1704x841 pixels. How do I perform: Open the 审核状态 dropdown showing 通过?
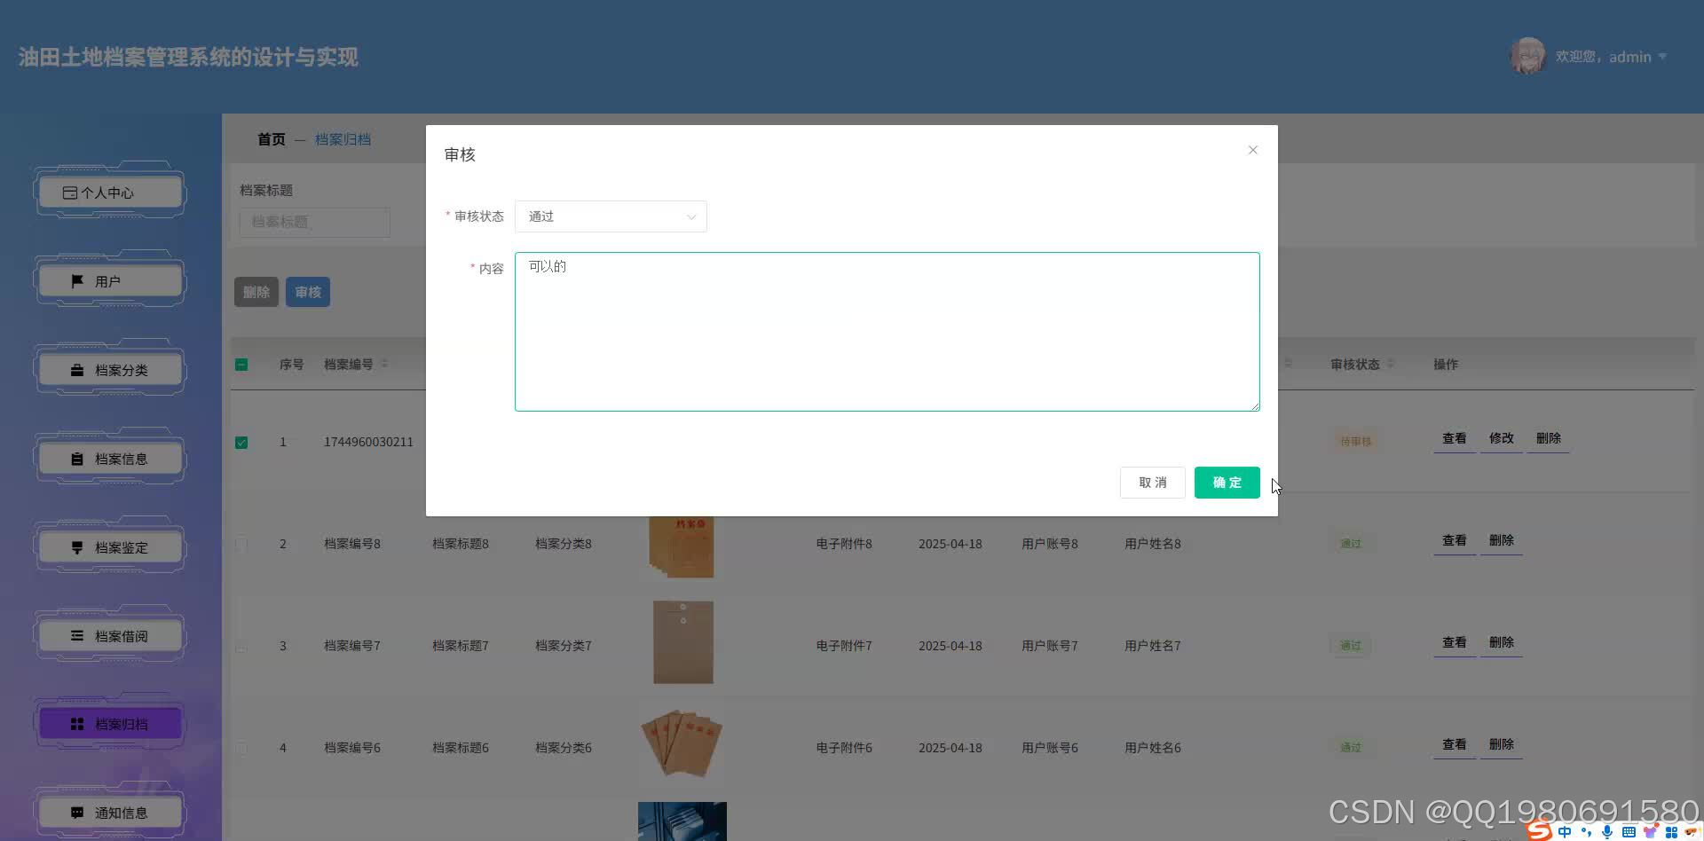point(611,216)
